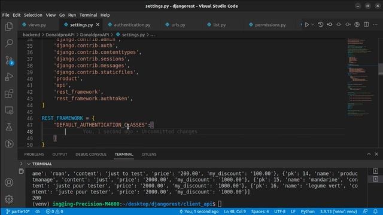Open the Selection menu
The image size is (383, 215).
(33, 15)
